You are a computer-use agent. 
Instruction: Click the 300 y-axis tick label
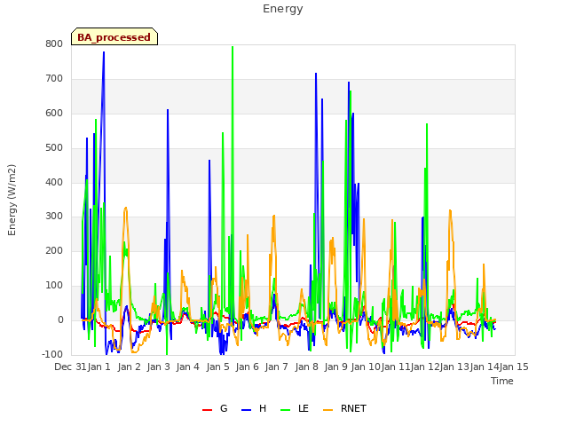[54, 217]
